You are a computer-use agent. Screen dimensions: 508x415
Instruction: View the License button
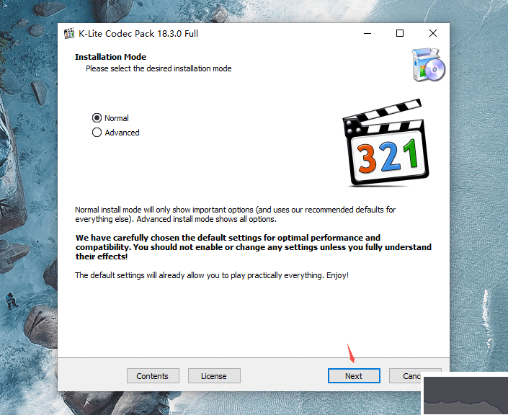pos(214,376)
